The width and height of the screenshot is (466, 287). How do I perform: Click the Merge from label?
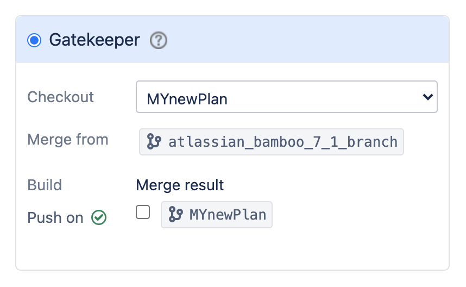coord(68,140)
